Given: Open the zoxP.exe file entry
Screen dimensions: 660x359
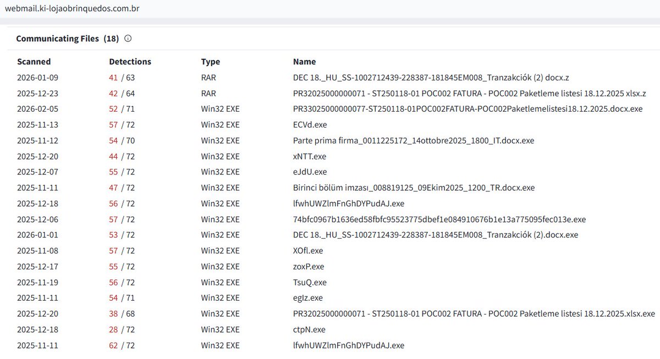Looking at the screenshot, I should [x=309, y=267].
